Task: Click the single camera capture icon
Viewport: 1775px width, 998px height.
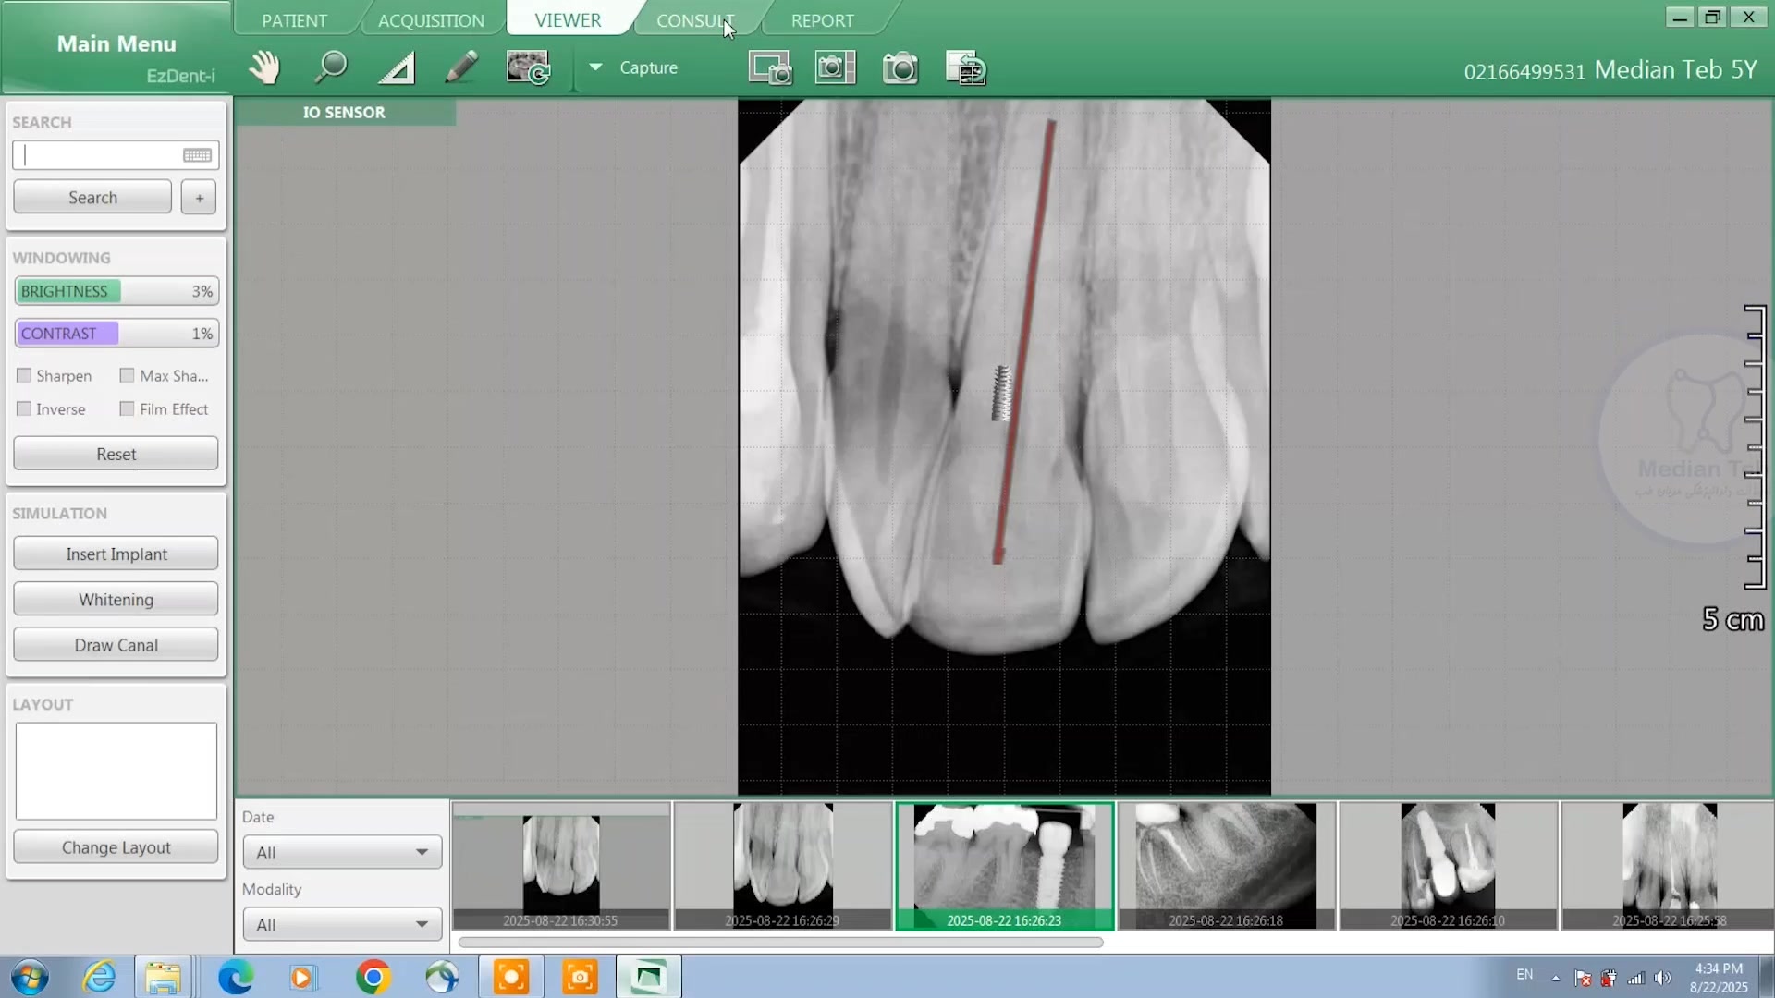Action: (x=900, y=68)
